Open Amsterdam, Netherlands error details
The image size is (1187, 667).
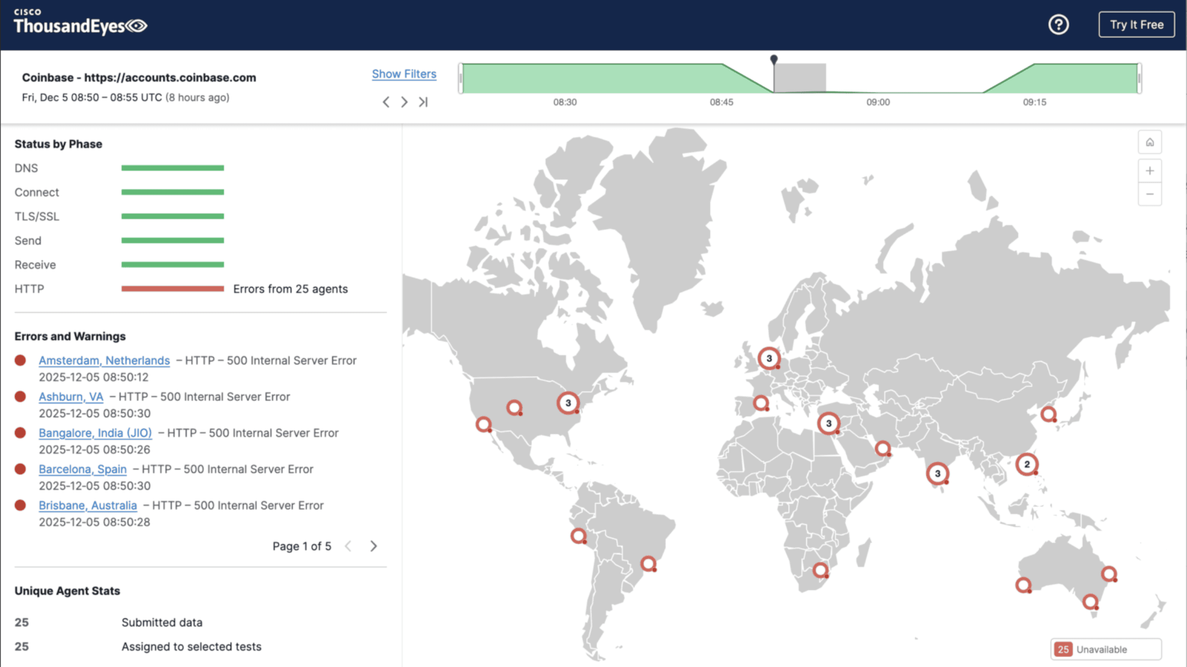point(104,360)
